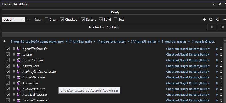Uncheck the aspire.love.slnx checkbox
Viewport: 226px width, 103px height.
8,60
